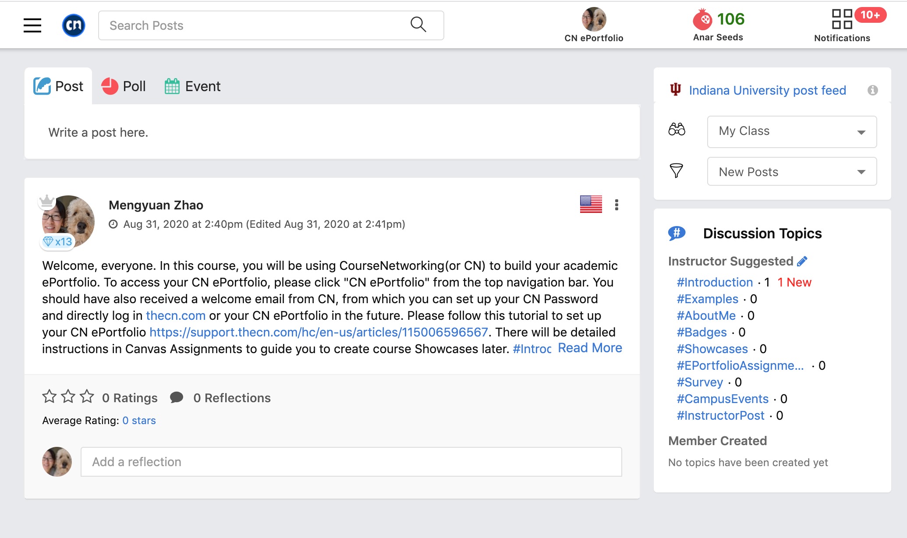
Task: Open the #Examples topic
Action: pos(707,299)
